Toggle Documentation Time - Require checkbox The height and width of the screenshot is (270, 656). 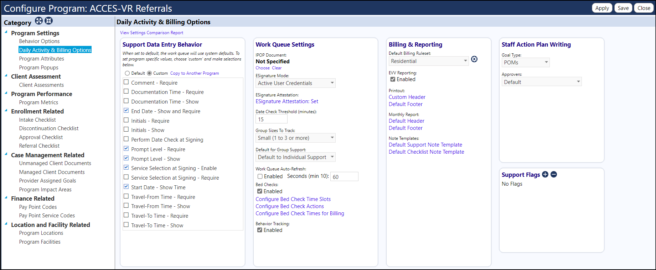coord(126,91)
